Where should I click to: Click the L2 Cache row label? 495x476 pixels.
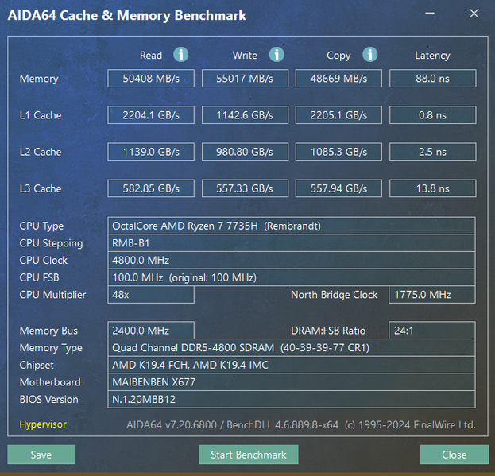click(x=41, y=152)
